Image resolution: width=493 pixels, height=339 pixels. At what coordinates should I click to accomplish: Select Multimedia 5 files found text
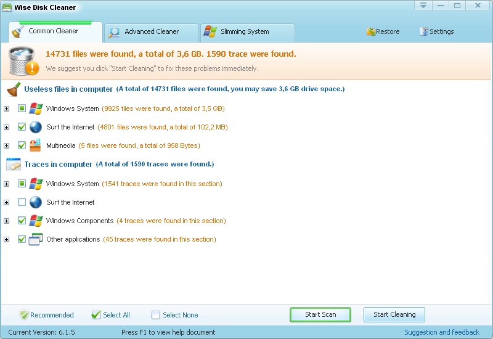[123, 145]
